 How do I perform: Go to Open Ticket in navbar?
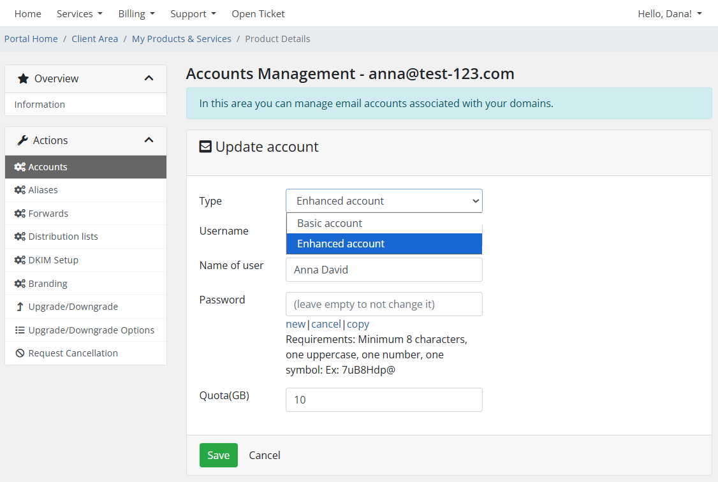[x=258, y=13]
